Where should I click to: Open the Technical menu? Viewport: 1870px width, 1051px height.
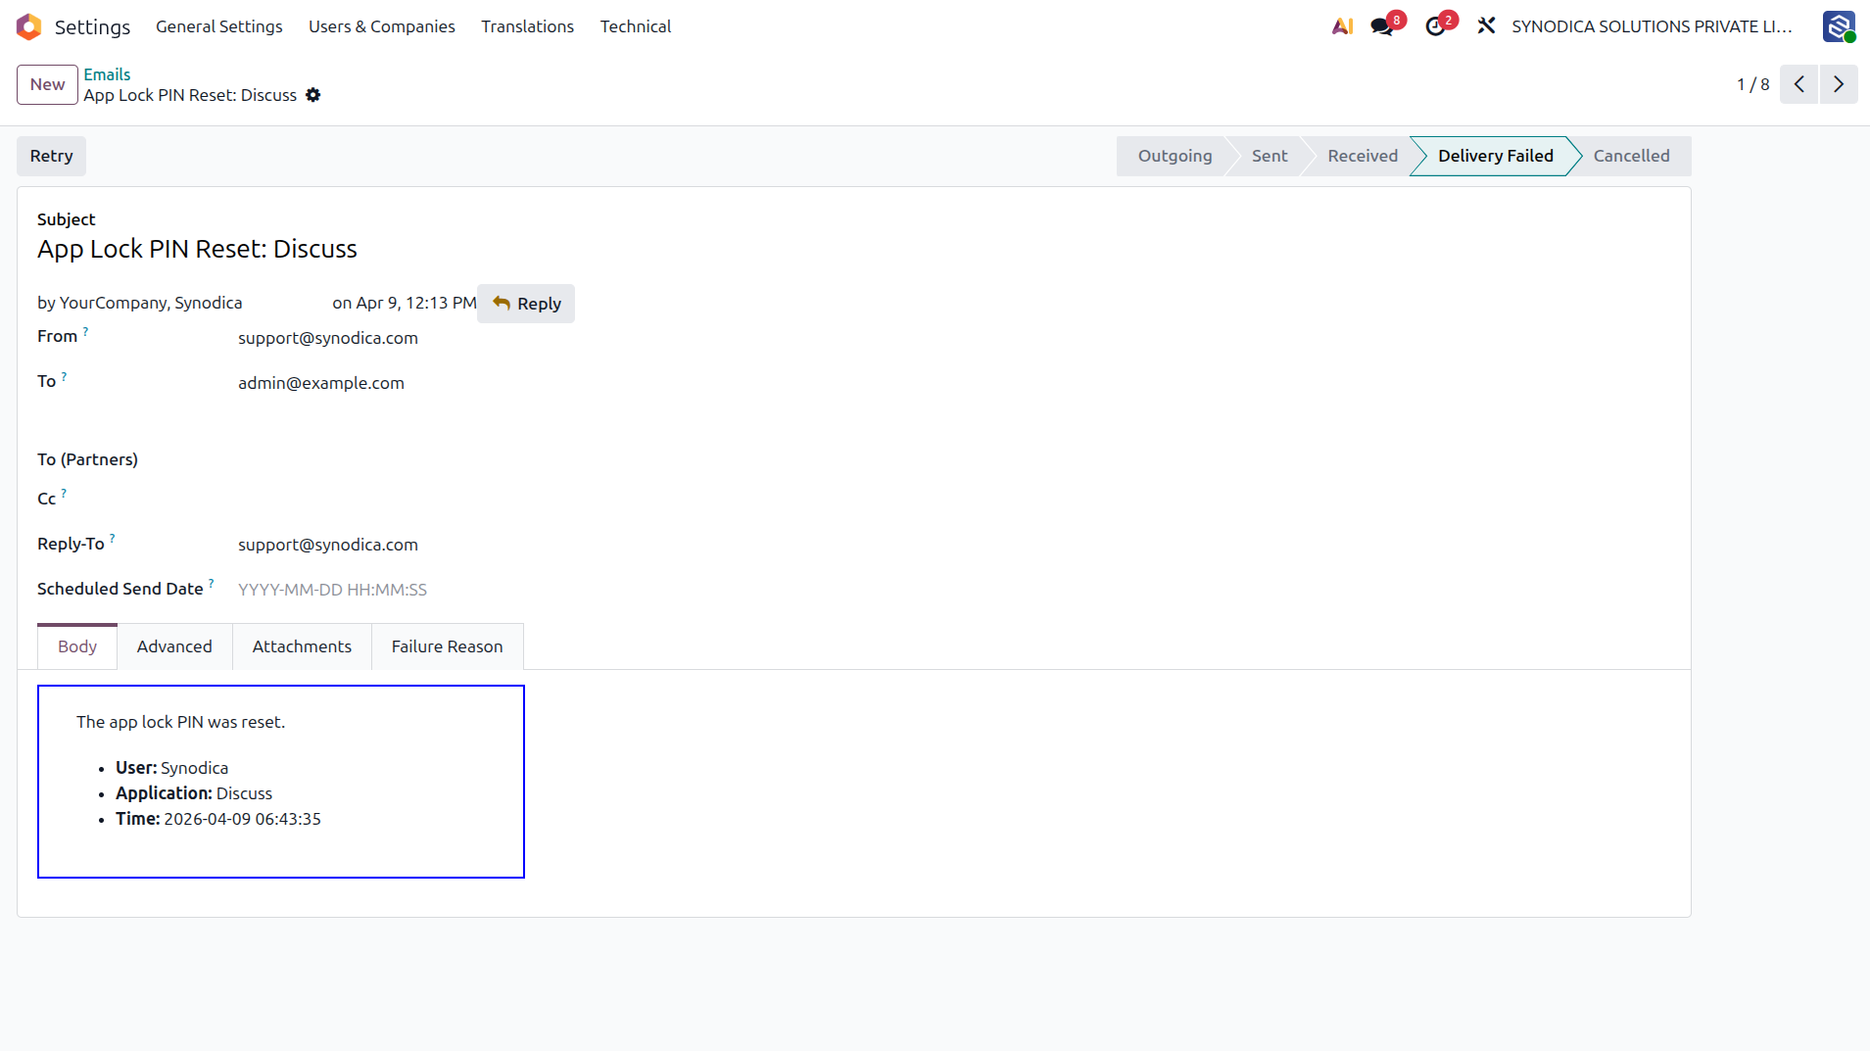click(x=636, y=26)
